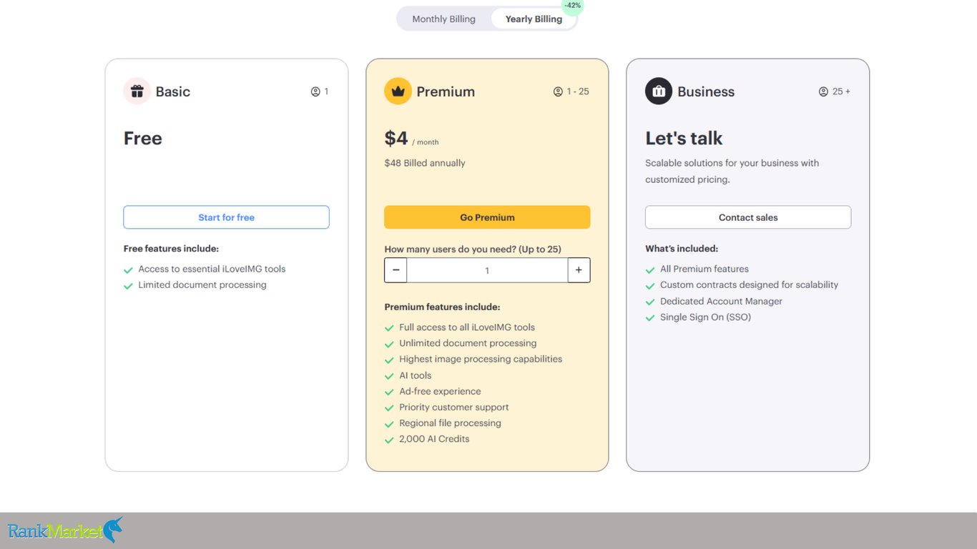Click the 2,000 AI Credits text

434,439
